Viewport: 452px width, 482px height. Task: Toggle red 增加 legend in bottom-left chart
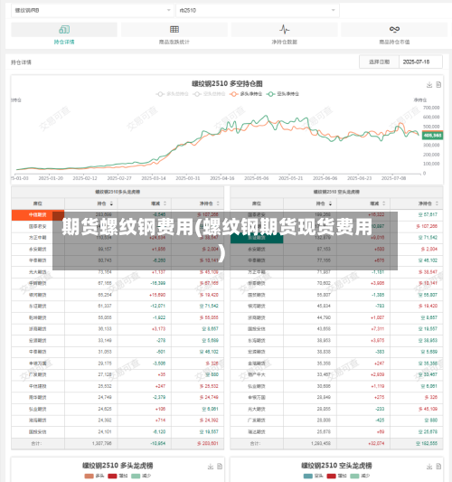pos(118,476)
